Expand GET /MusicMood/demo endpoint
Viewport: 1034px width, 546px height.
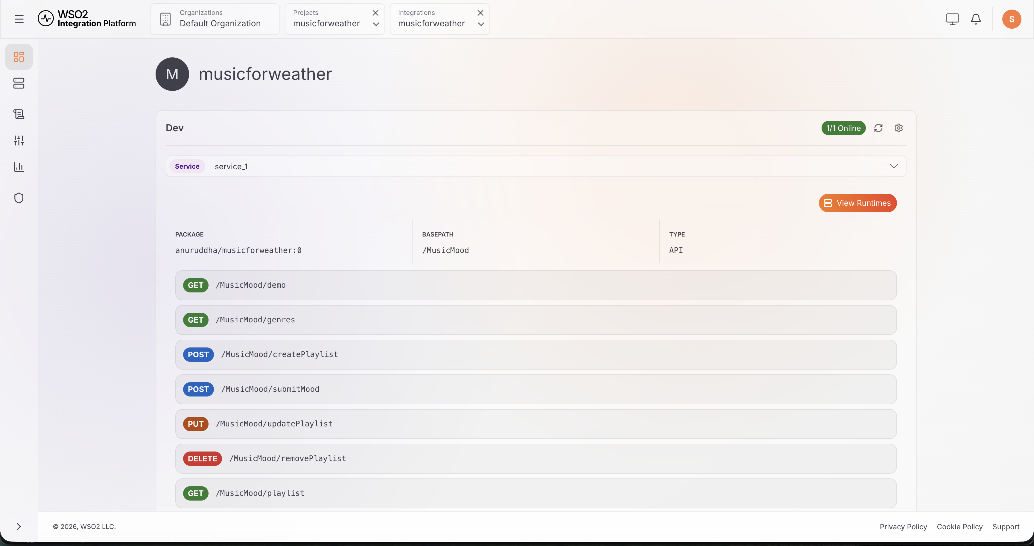point(536,285)
